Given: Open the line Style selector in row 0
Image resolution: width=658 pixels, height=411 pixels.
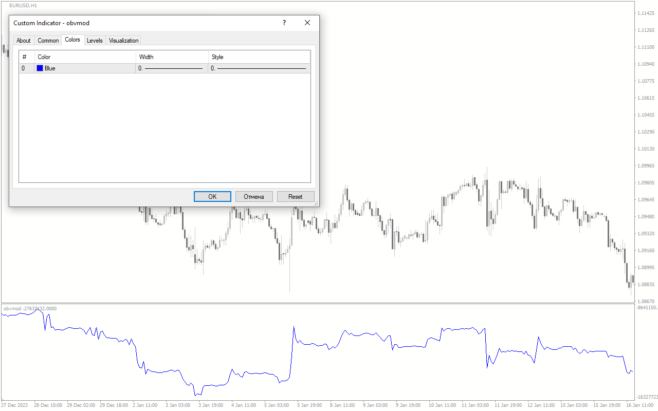Looking at the screenshot, I should coord(259,68).
